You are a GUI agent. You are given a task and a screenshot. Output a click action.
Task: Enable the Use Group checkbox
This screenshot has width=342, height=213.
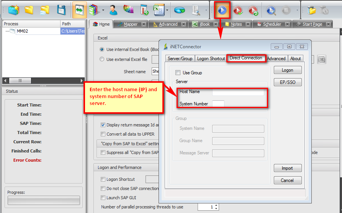coord(178,73)
